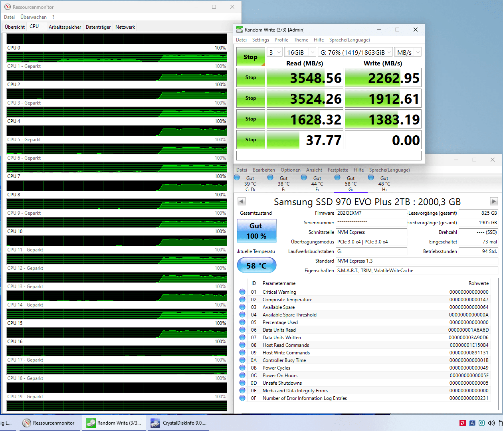
Task: Click the Parametername column header
Action: (x=347, y=283)
